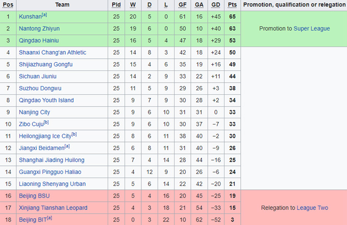Select Shaanxi Chang'an Athletic link

click(x=53, y=53)
